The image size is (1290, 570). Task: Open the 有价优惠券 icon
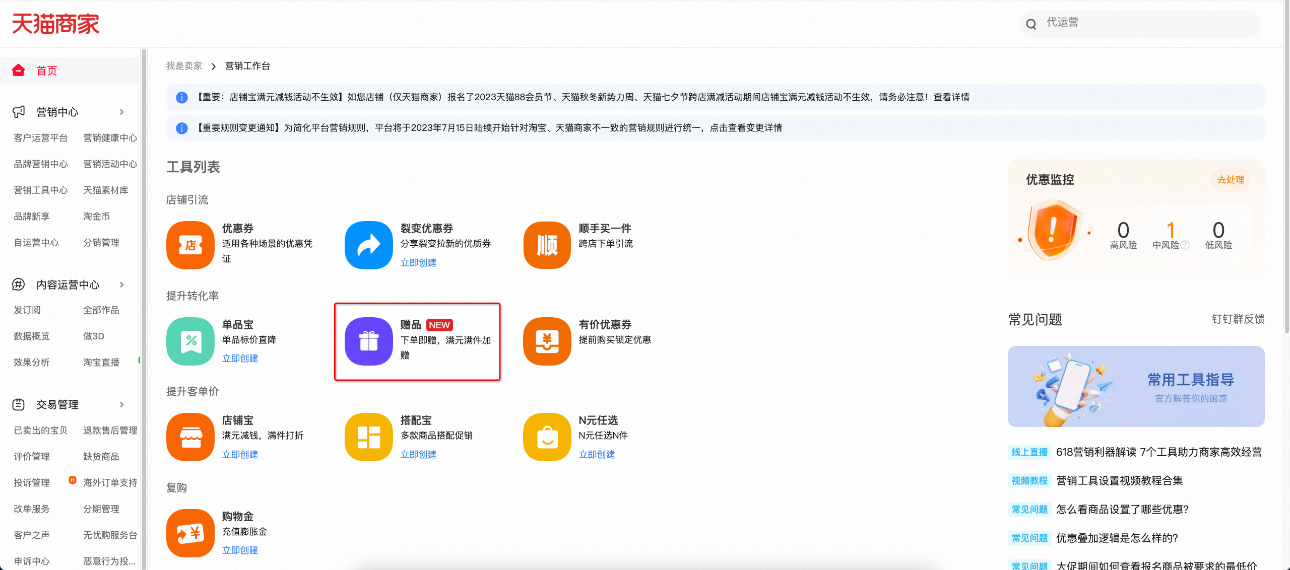547,341
